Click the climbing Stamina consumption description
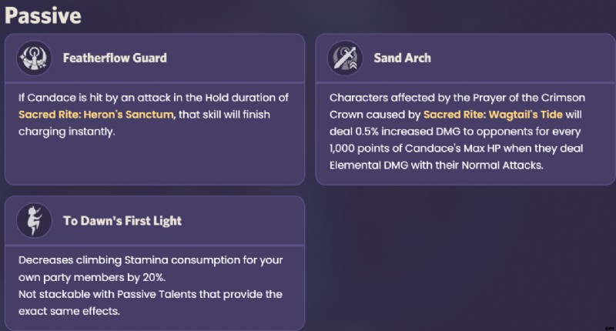The height and width of the screenshot is (331, 616). click(x=150, y=269)
